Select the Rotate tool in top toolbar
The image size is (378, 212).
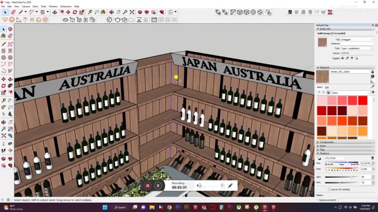[75, 12]
